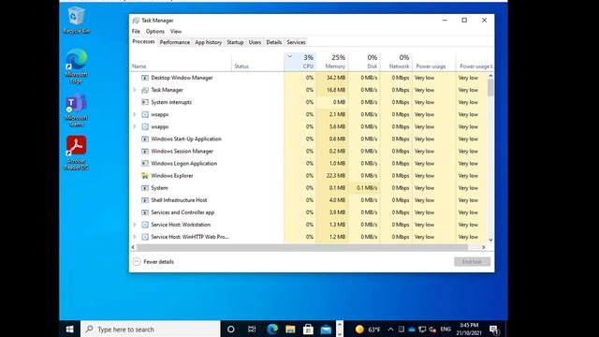Sort by the Name column header
The height and width of the screenshot is (337, 599).
[181, 62]
